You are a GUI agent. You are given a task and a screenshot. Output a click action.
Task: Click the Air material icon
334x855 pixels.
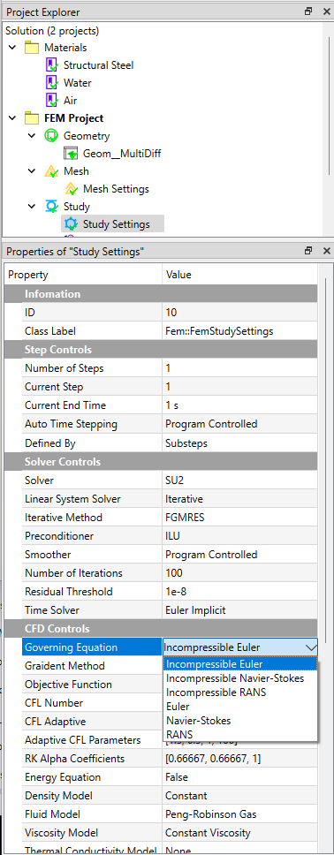[51, 101]
